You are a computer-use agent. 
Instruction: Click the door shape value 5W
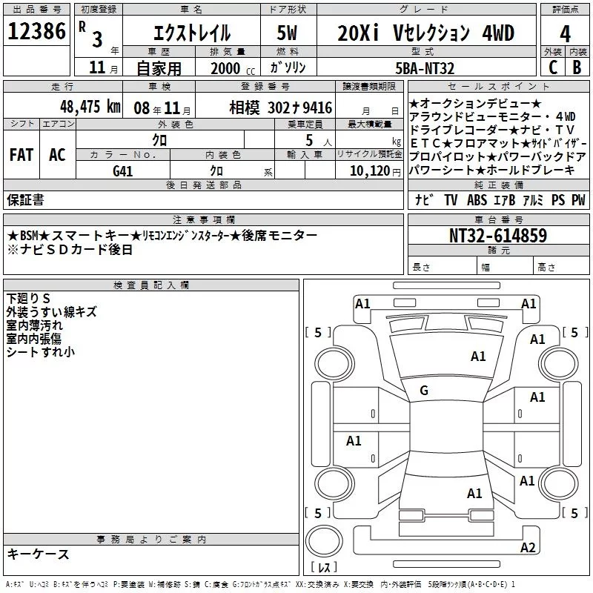[x=287, y=33]
